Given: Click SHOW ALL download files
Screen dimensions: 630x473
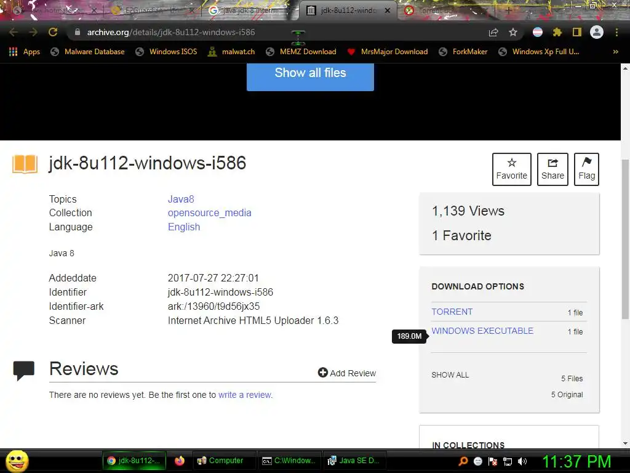Looking at the screenshot, I should (x=450, y=375).
